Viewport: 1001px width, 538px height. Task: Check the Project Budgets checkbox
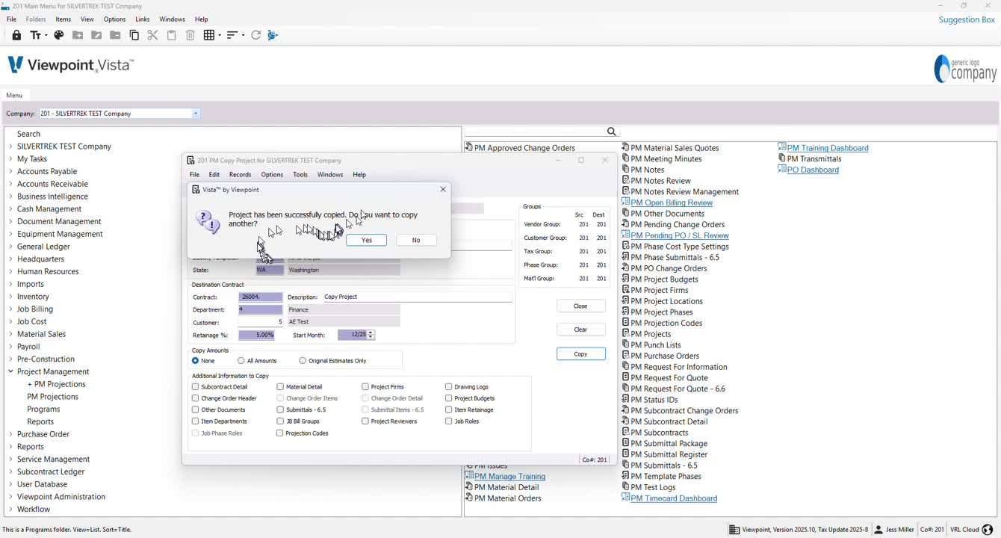pos(449,398)
